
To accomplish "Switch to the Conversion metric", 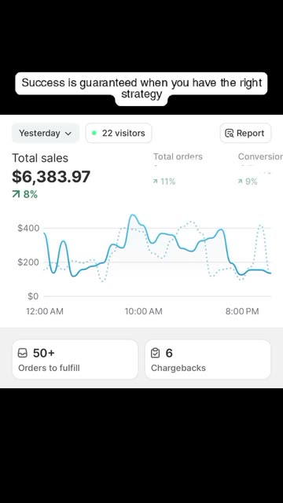I will coord(260,156).
